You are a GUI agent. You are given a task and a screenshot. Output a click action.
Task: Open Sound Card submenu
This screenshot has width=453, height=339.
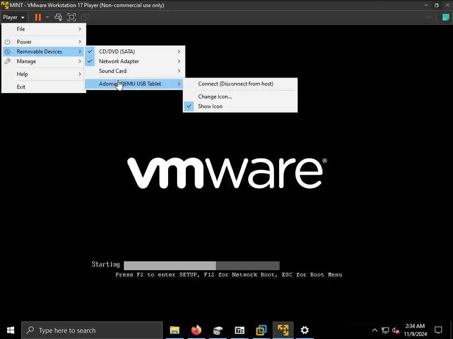coord(134,71)
